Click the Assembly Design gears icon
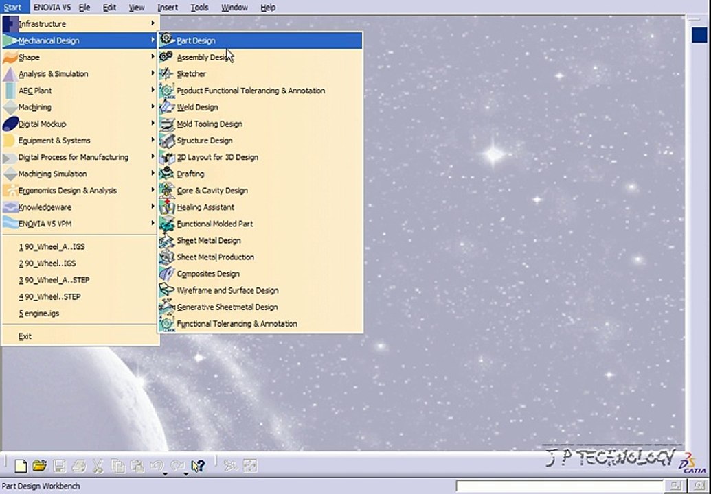Image resolution: width=711 pixels, height=494 pixels. [166, 56]
